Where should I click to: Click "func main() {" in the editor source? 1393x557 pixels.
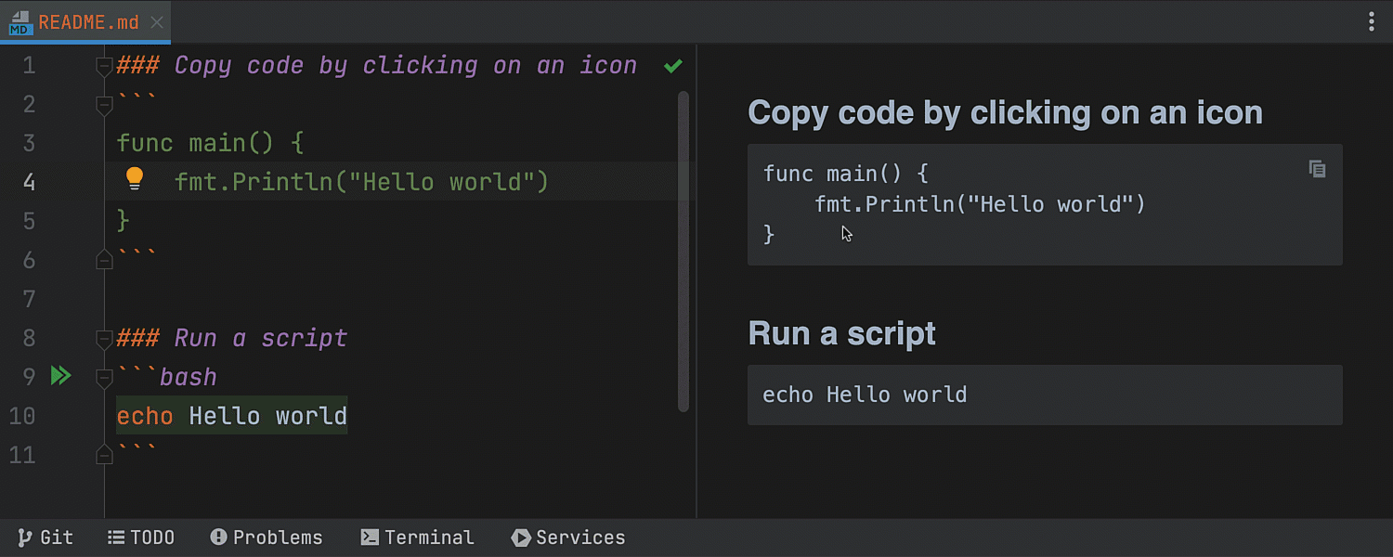tap(211, 144)
